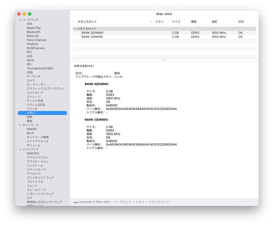The width and height of the screenshot is (274, 226).
Task: Open Bluetooth in the sidebar
Action: [x=33, y=32]
